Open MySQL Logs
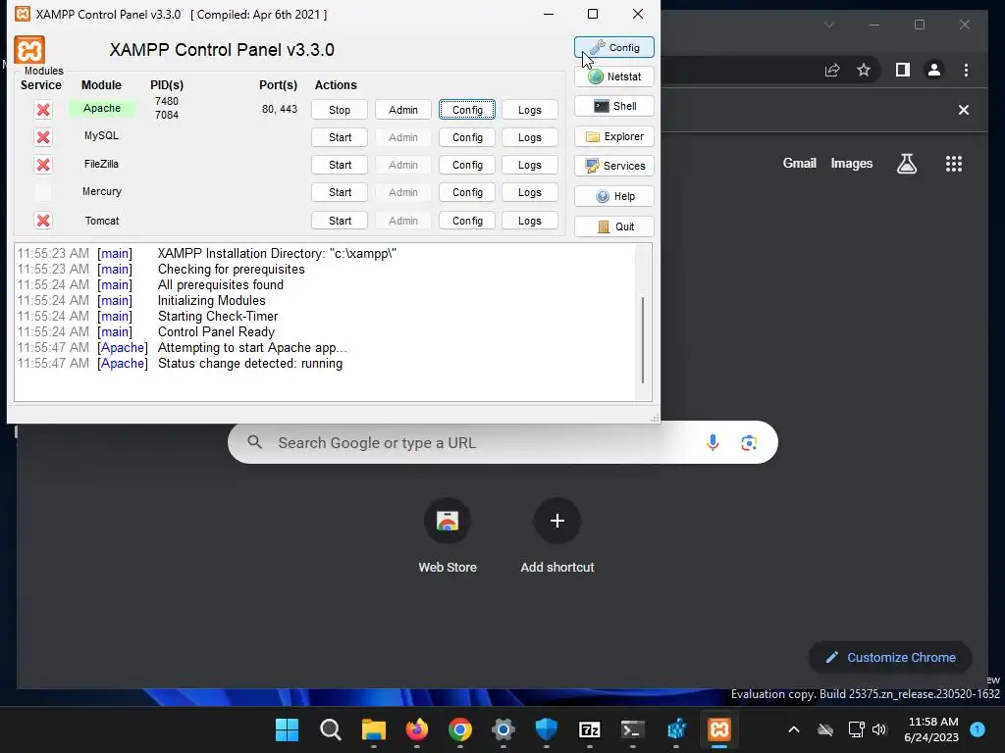1005x753 pixels. 529,137
